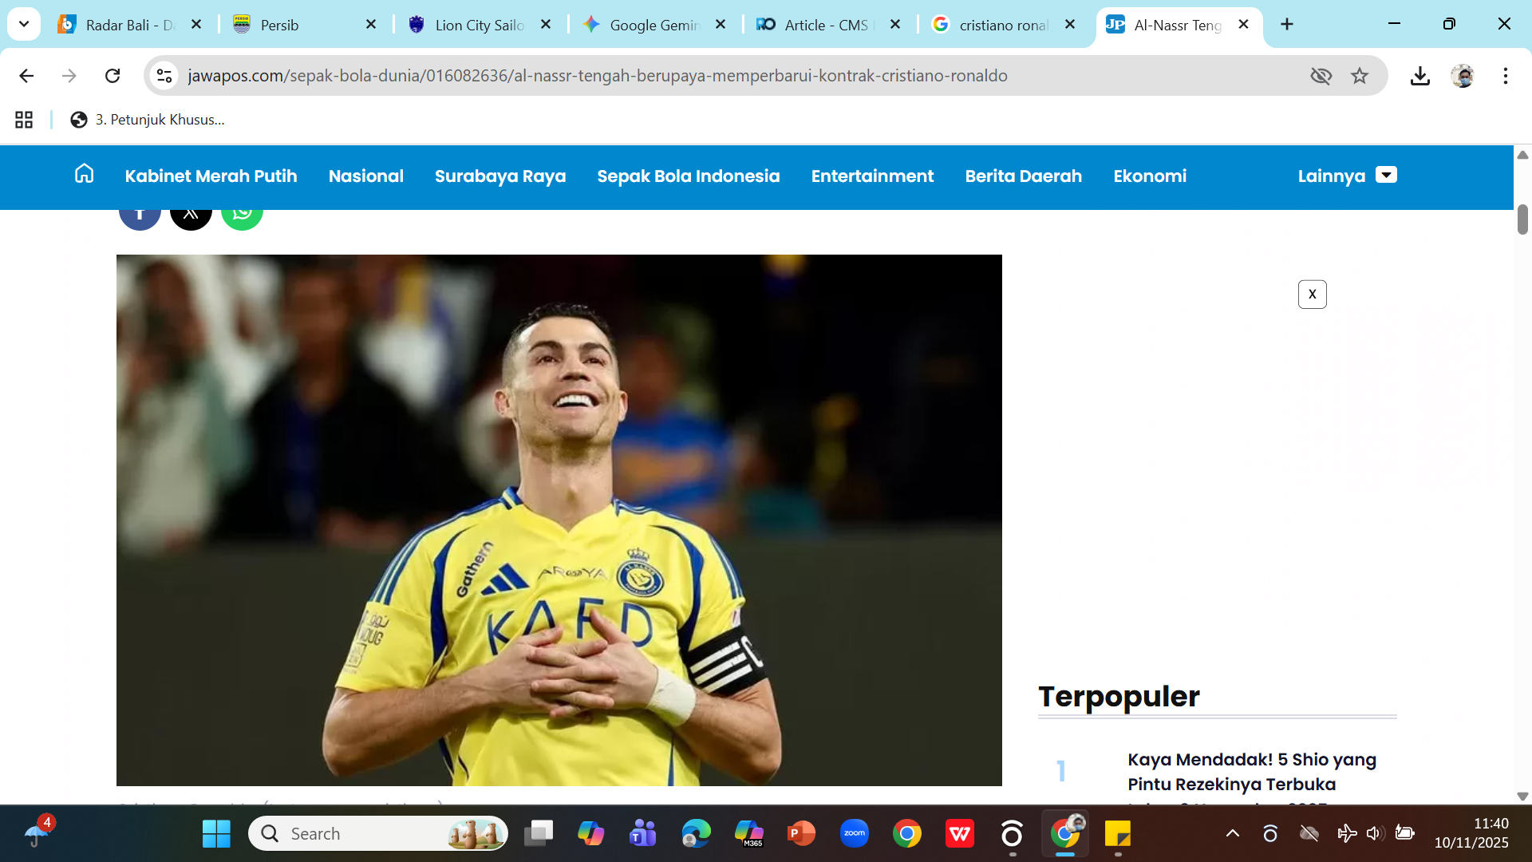Close the sidebar ad with X button

(x=1313, y=295)
